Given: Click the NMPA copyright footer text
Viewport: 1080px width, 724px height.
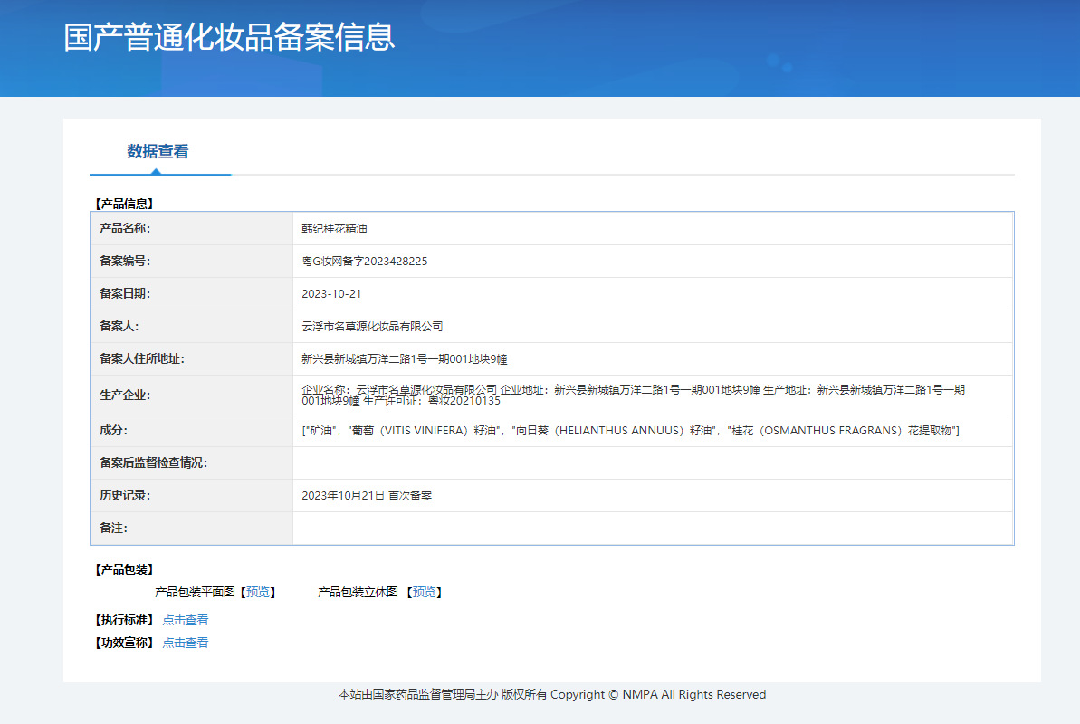Looking at the screenshot, I should pyautogui.click(x=552, y=695).
